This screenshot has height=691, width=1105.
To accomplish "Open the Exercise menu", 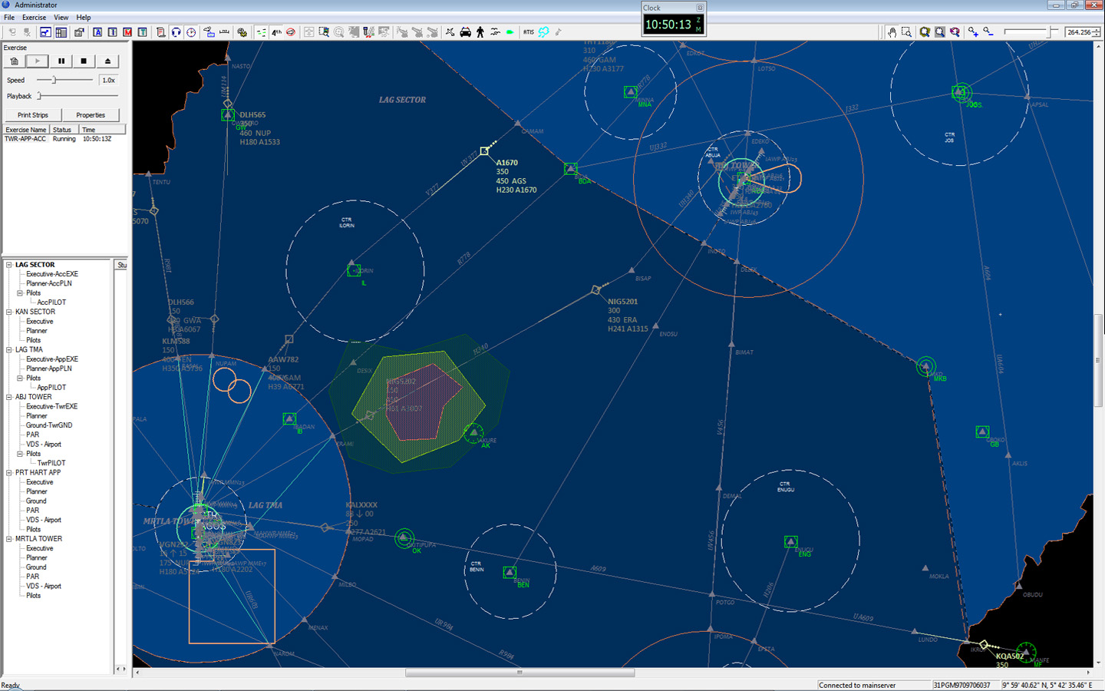I will click(x=34, y=17).
